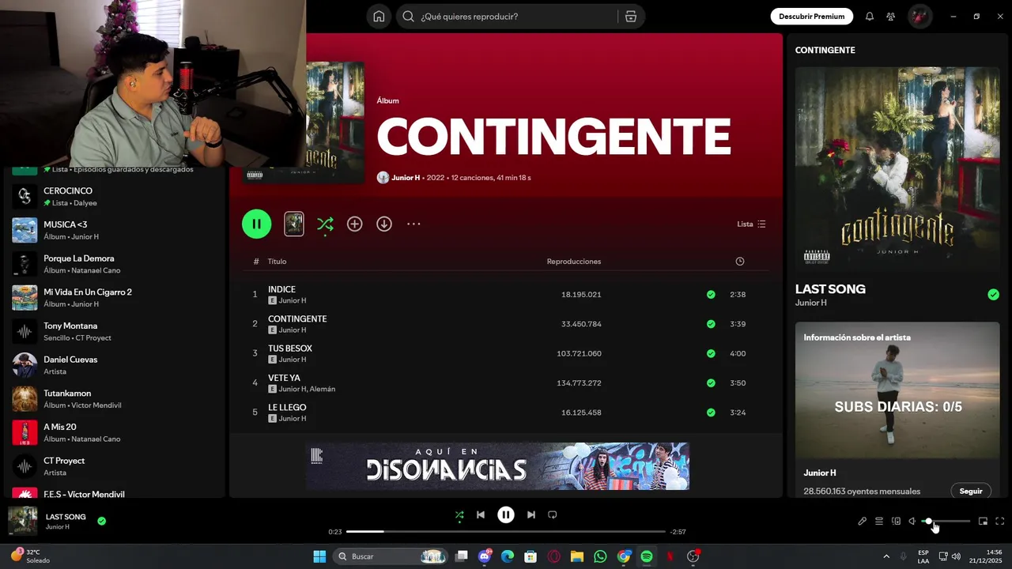Click the now playing LAST SONG thumbnail
Screen dimensions: 1012x569
pos(23,522)
